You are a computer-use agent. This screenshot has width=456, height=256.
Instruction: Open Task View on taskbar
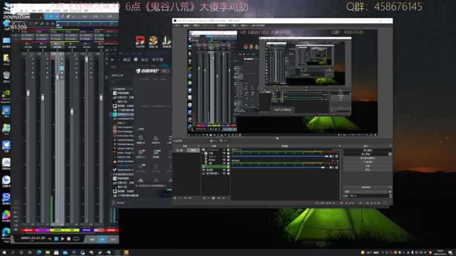point(30,253)
